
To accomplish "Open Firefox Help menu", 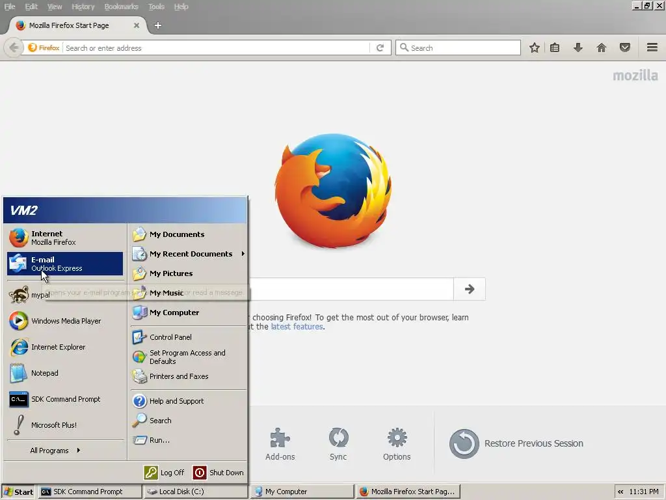I will pos(181,7).
